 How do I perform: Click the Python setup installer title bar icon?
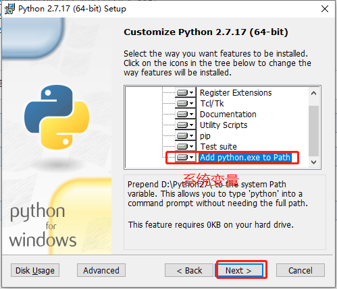pyautogui.click(x=9, y=9)
